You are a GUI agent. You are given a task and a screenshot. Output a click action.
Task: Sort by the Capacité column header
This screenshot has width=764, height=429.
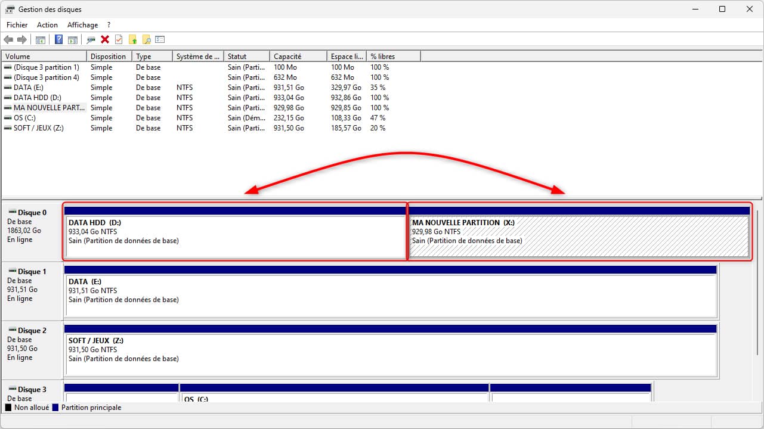298,57
